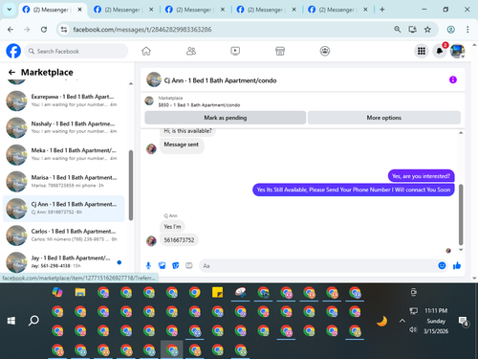Viewport: 478px width, 359px height.
Task: Open Sticky Notes taskbar icon
Action: coord(217,292)
